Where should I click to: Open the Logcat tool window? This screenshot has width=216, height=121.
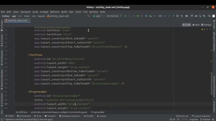coord(102,116)
